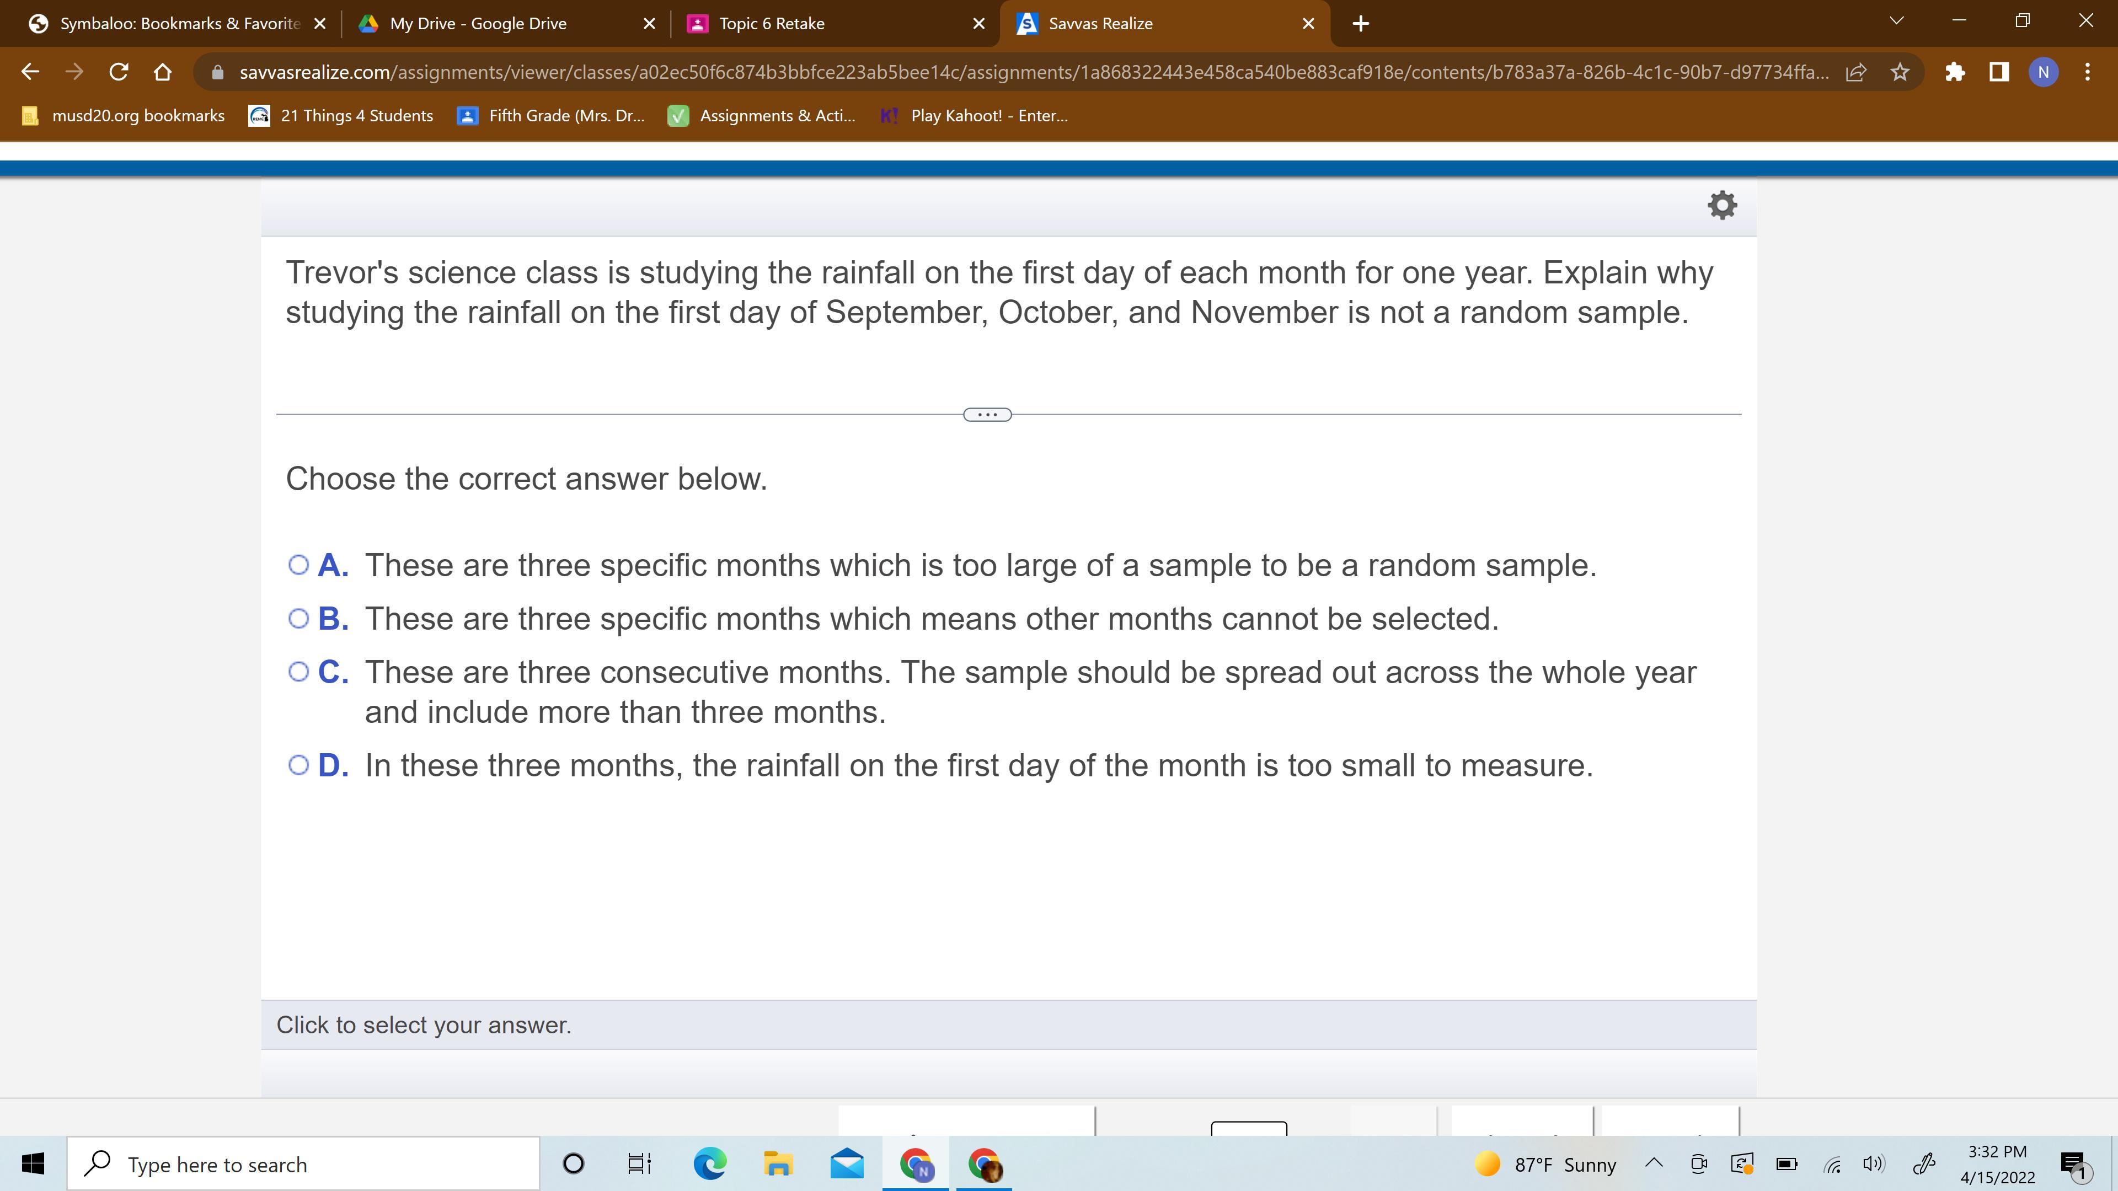
Task: Click the home page icon
Action: click(x=163, y=72)
